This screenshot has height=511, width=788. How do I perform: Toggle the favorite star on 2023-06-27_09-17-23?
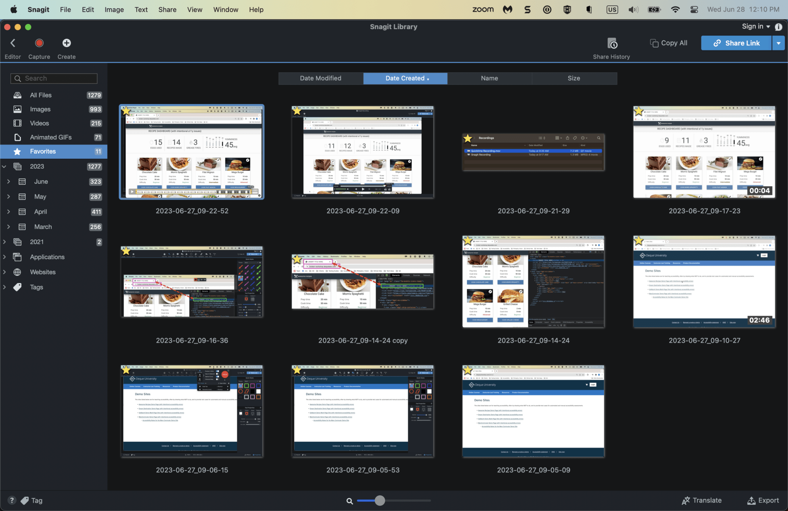click(638, 111)
